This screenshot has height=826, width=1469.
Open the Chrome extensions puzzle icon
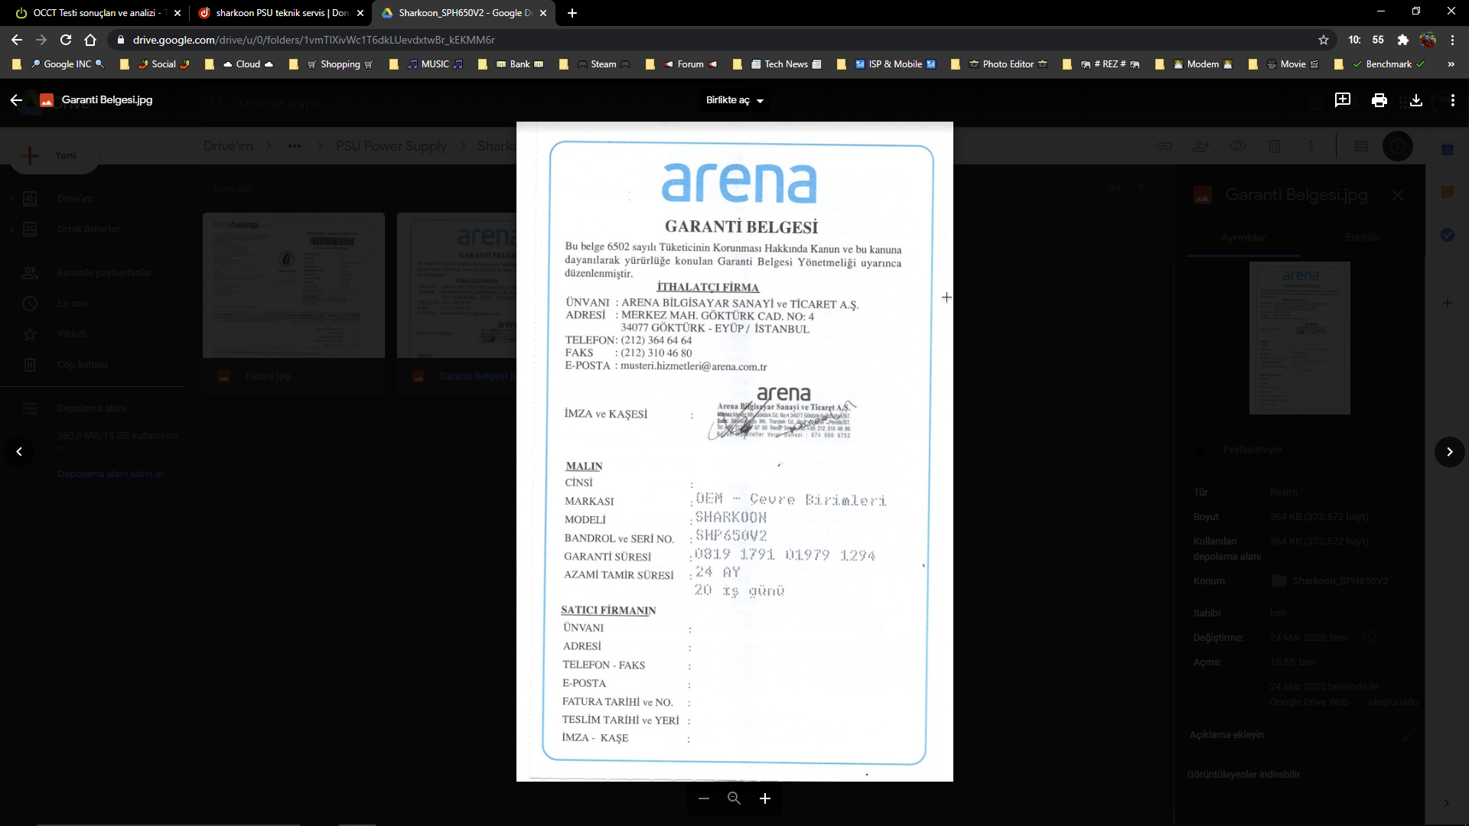[x=1402, y=40]
